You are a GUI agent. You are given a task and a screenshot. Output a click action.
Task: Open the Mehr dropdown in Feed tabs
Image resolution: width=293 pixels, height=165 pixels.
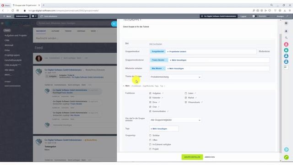94,31
